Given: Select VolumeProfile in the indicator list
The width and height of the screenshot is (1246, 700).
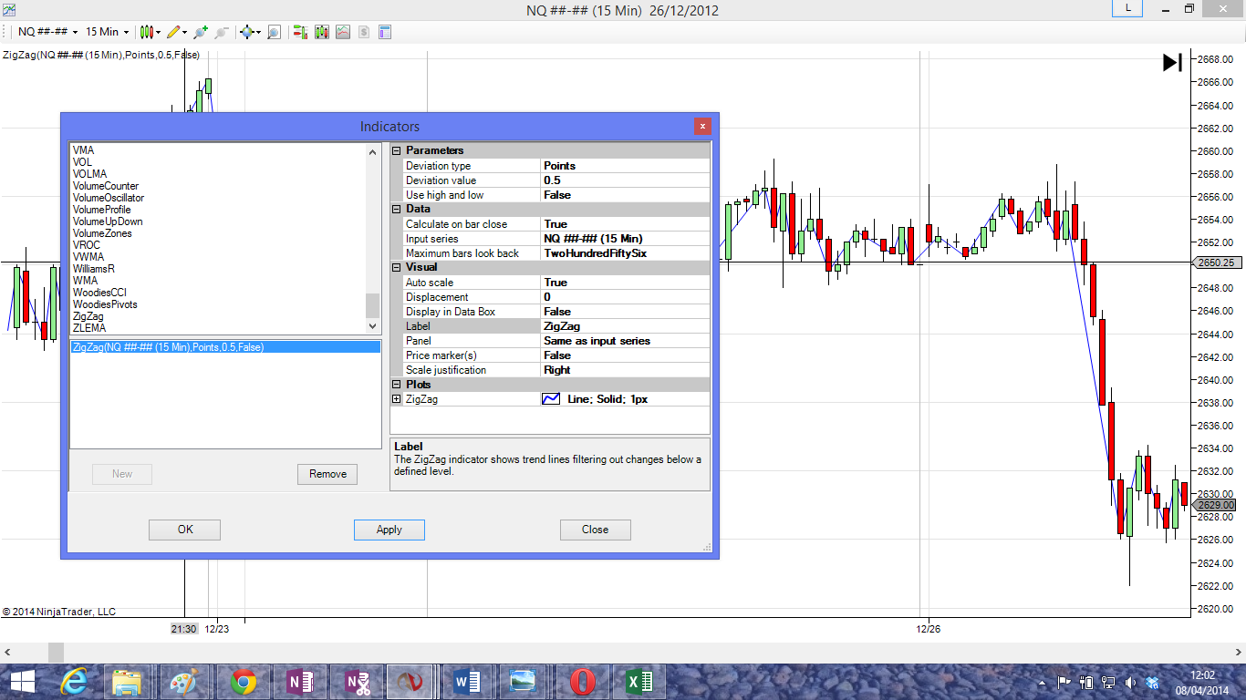Looking at the screenshot, I should click(102, 210).
